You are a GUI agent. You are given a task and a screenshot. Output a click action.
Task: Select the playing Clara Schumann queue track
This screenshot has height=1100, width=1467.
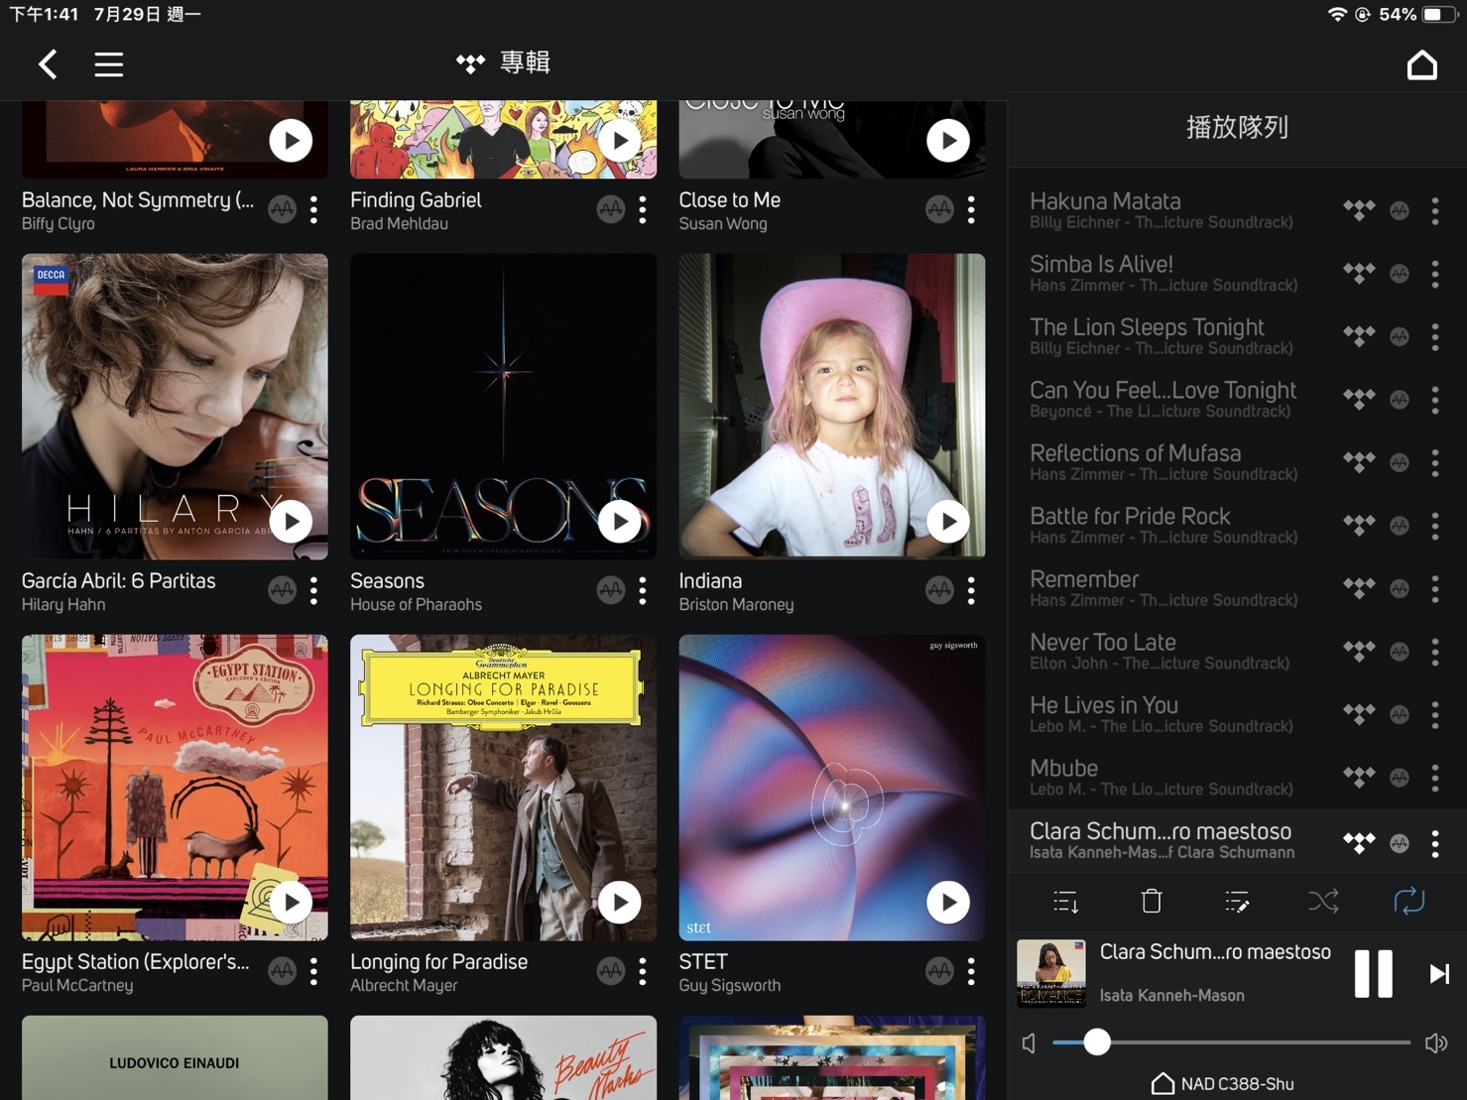[x=1237, y=841]
